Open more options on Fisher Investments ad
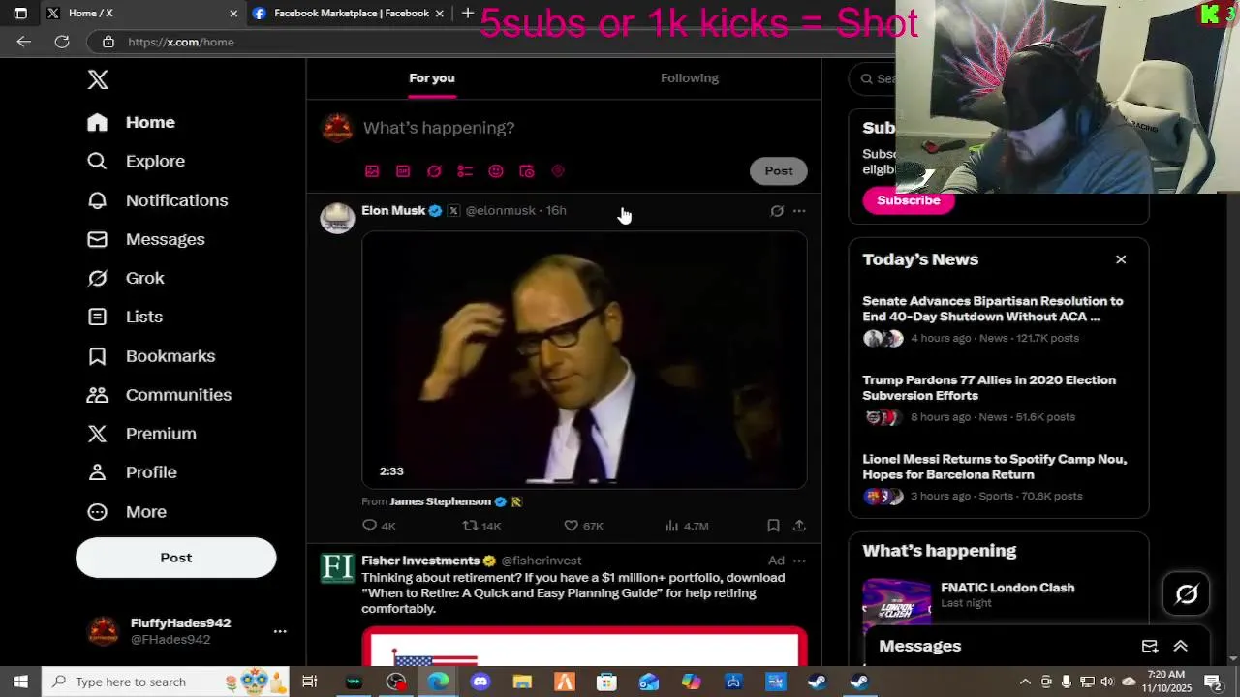Image resolution: width=1240 pixels, height=697 pixels. [x=799, y=561]
